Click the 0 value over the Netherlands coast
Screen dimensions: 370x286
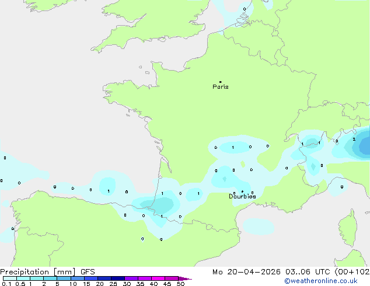[245, 9]
